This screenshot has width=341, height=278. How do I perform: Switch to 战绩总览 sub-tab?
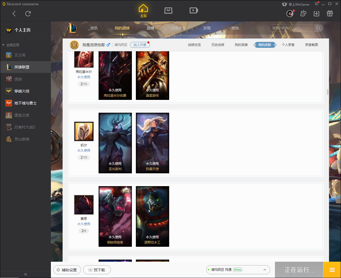[x=194, y=45]
